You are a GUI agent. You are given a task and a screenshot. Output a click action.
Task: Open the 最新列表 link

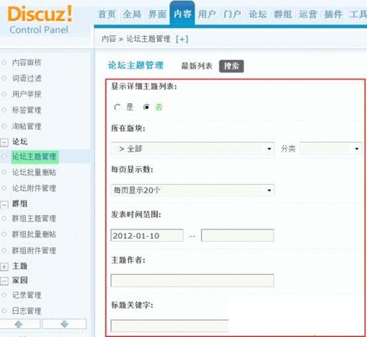coord(197,66)
